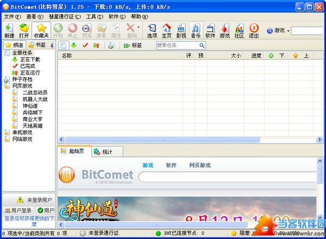Sort task list by 进度 column header
The image size is (326, 239).
click(254, 56)
